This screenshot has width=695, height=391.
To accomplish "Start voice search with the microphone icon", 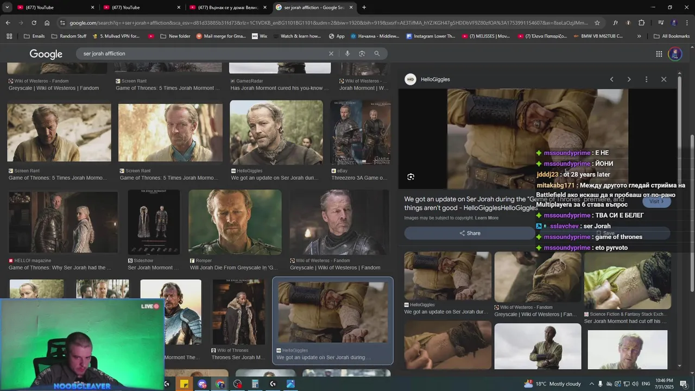I will point(347,54).
